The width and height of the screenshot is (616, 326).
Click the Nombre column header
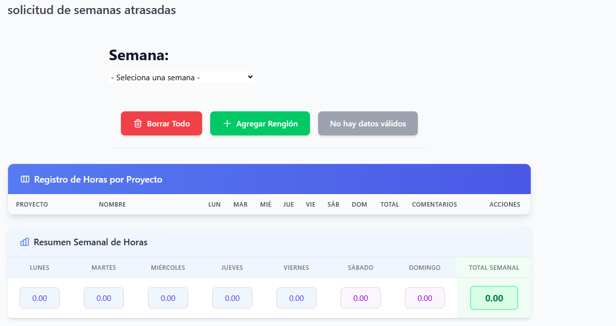click(112, 205)
